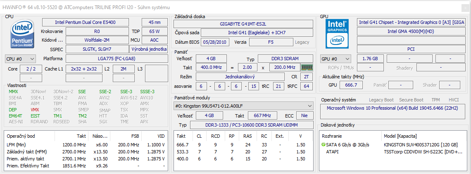This screenshot has height=174, width=471.
Task: Select the Priem. aktívny takt row
Action: point(86,159)
